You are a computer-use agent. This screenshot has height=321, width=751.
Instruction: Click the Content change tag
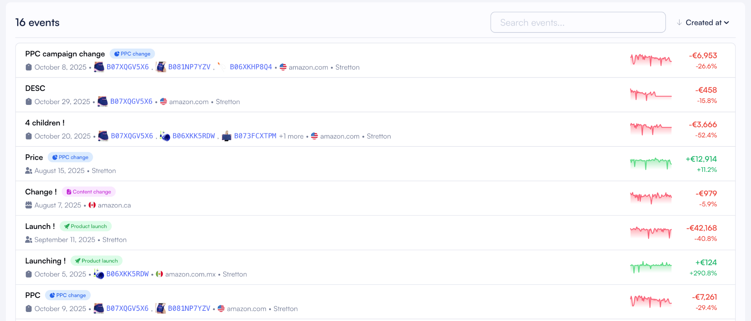[89, 191]
